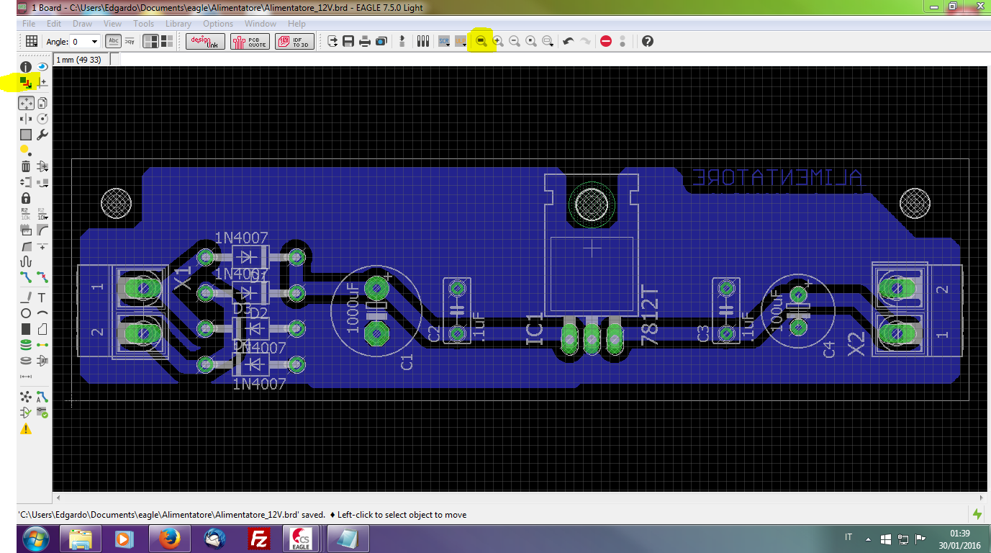Toggle single-layout view mode button
The height and width of the screenshot is (553, 991).
point(150,42)
